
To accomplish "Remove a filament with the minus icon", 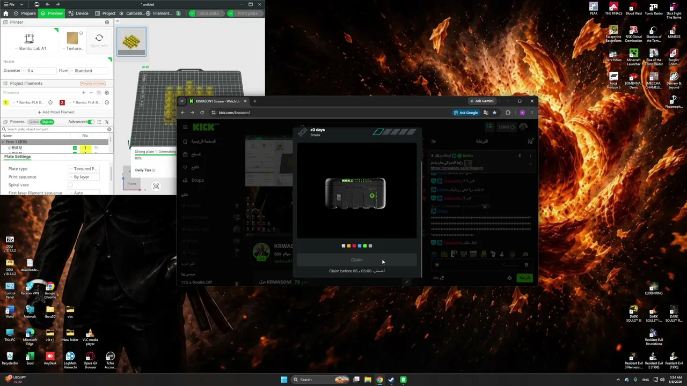I will [91, 93].
